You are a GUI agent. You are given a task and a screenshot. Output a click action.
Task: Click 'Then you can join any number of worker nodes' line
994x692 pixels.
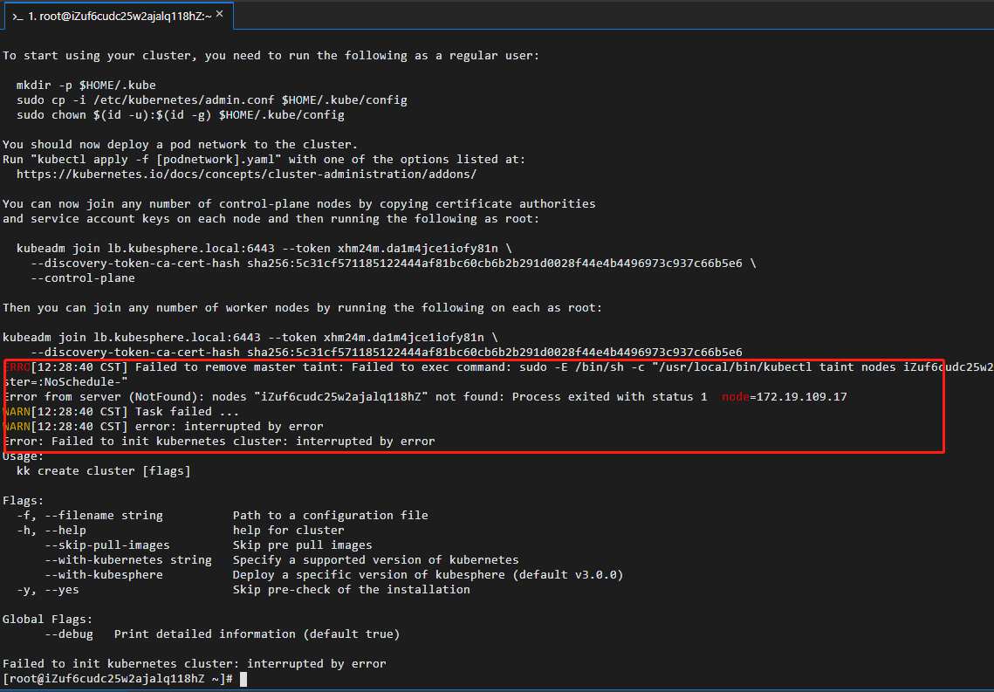[x=302, y=308]
